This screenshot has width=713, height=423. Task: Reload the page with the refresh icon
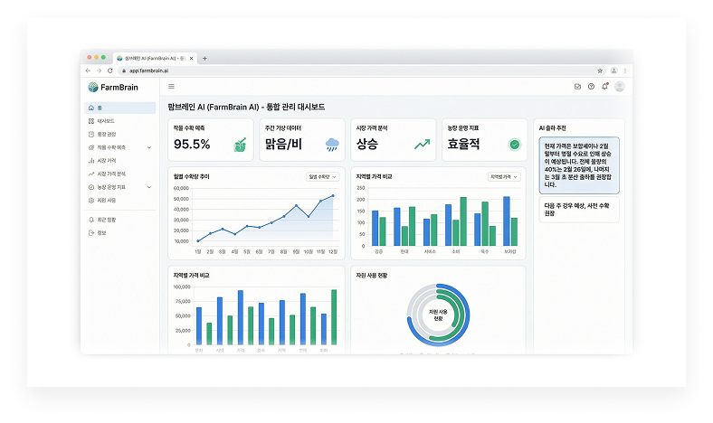(110, 70)
